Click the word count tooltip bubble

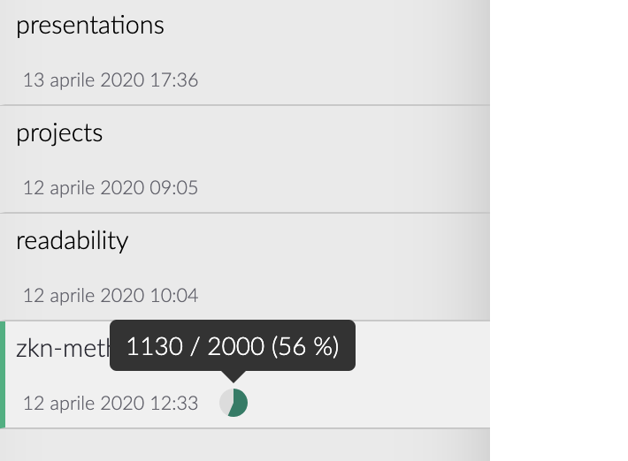(232, 345)
